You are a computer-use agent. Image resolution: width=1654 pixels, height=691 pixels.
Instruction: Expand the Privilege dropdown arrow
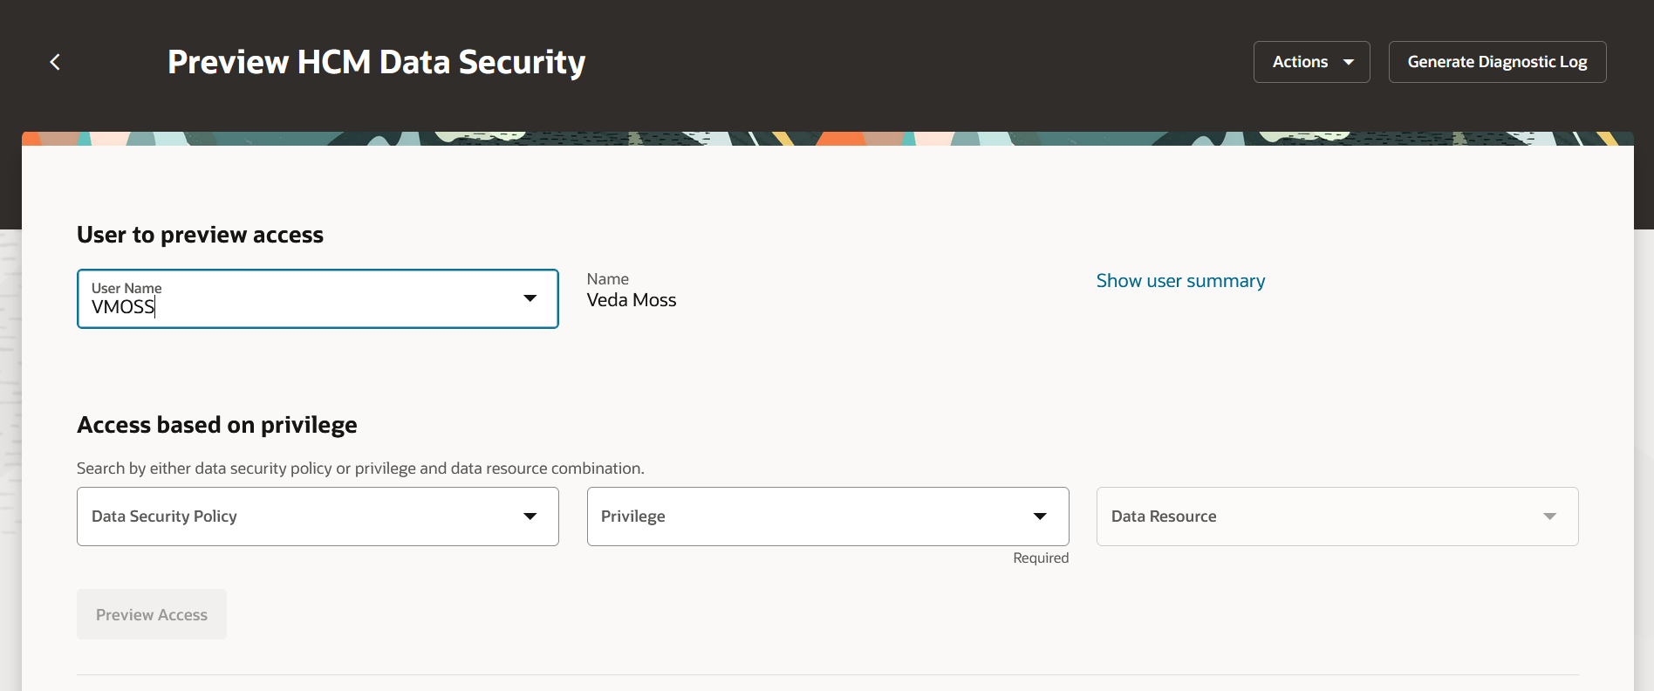[x=1040, y=517]
